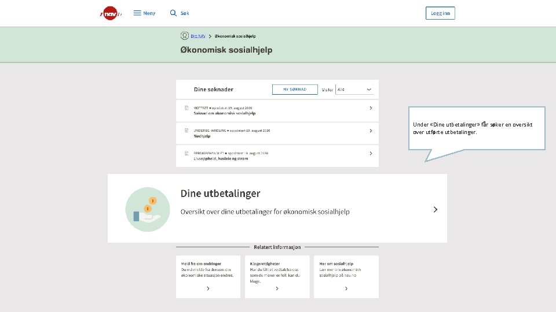556x312 pixels.
Task: Click the person icon beside Ditt NAV
Action: coord(184,36)
